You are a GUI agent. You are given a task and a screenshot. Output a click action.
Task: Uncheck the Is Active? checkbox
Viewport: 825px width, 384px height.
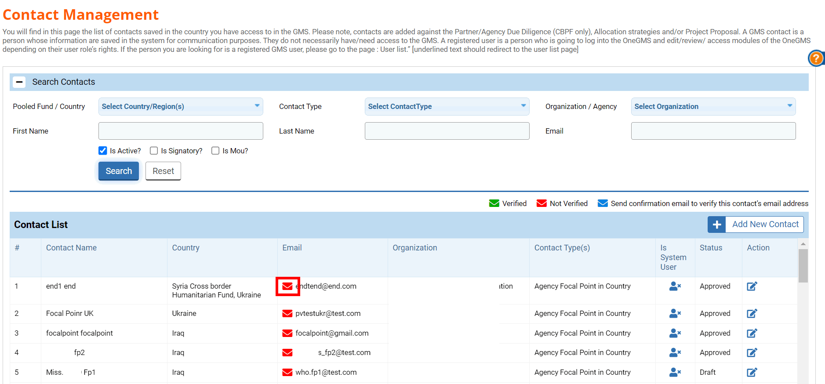(103, 151)
